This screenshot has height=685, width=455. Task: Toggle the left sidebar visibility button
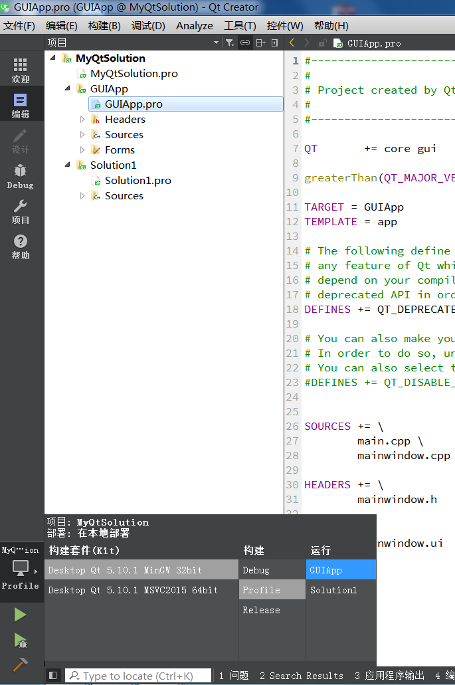[x=53, y=675]
